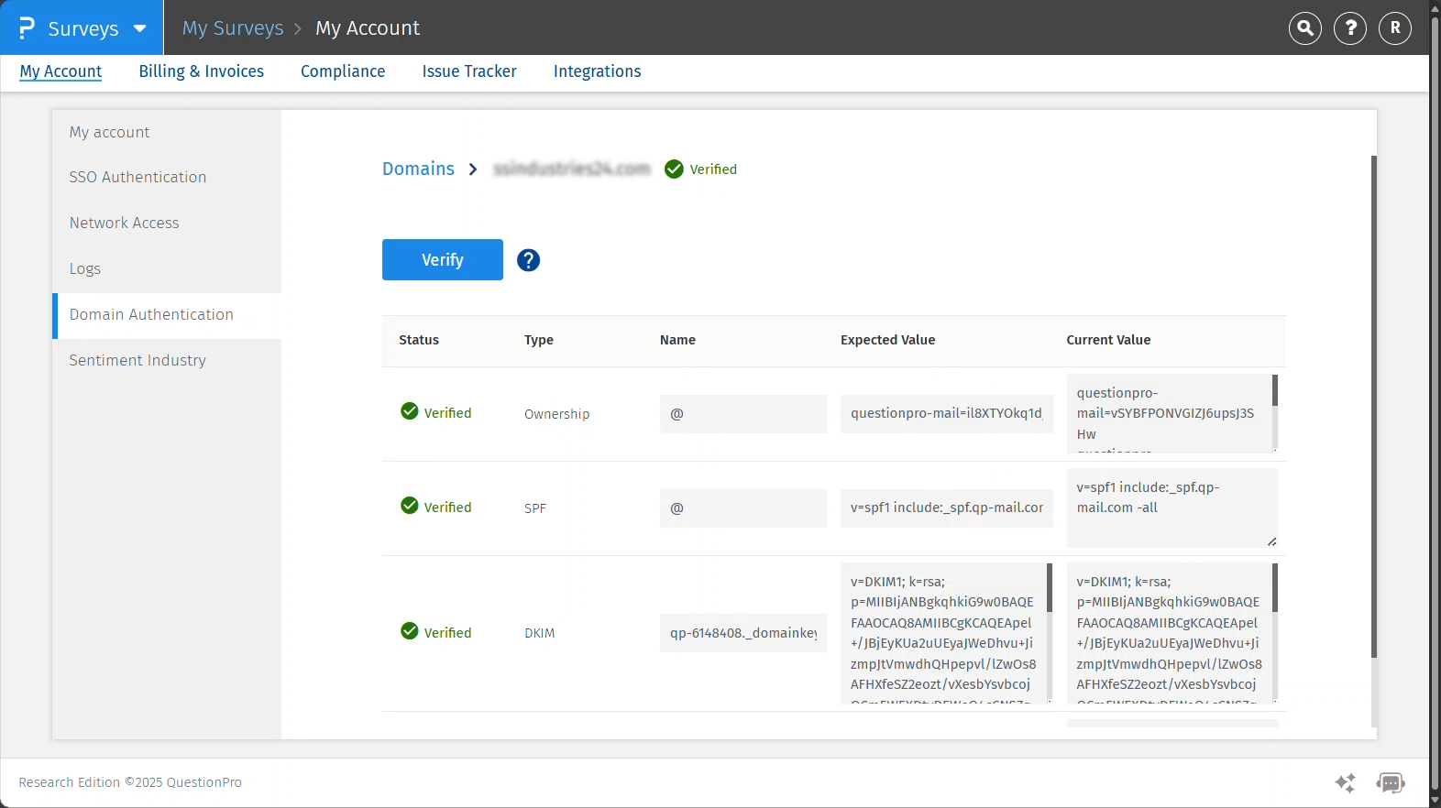Screen dimensions: 1441x808
Task: Open the chat support icon in footer
Action: click(1390, 782)
